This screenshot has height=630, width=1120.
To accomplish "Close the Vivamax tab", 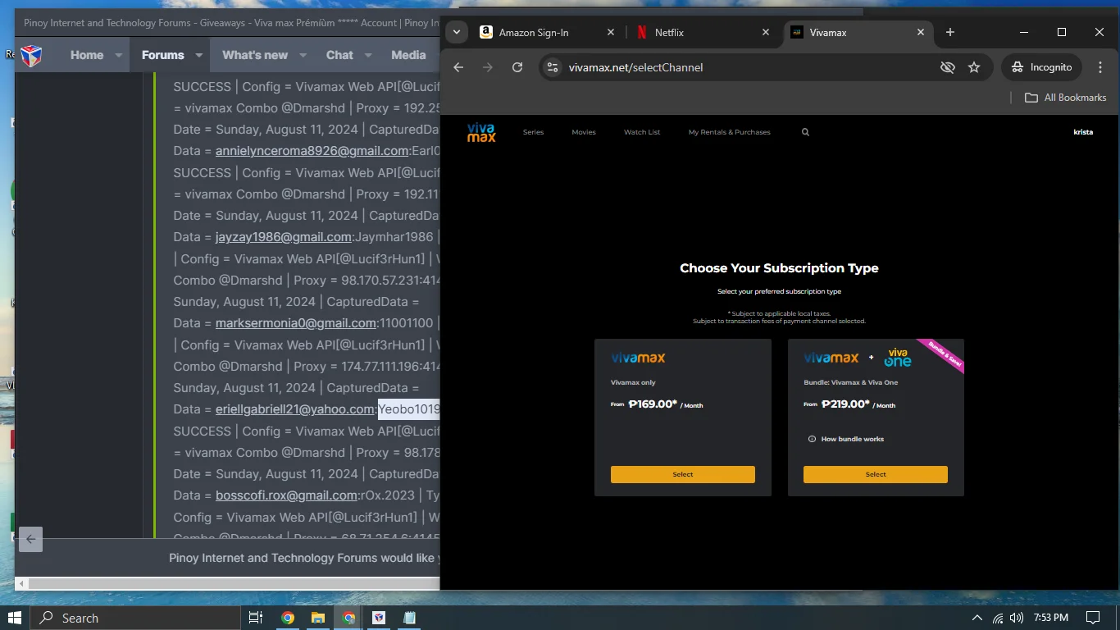I will 921,32.
